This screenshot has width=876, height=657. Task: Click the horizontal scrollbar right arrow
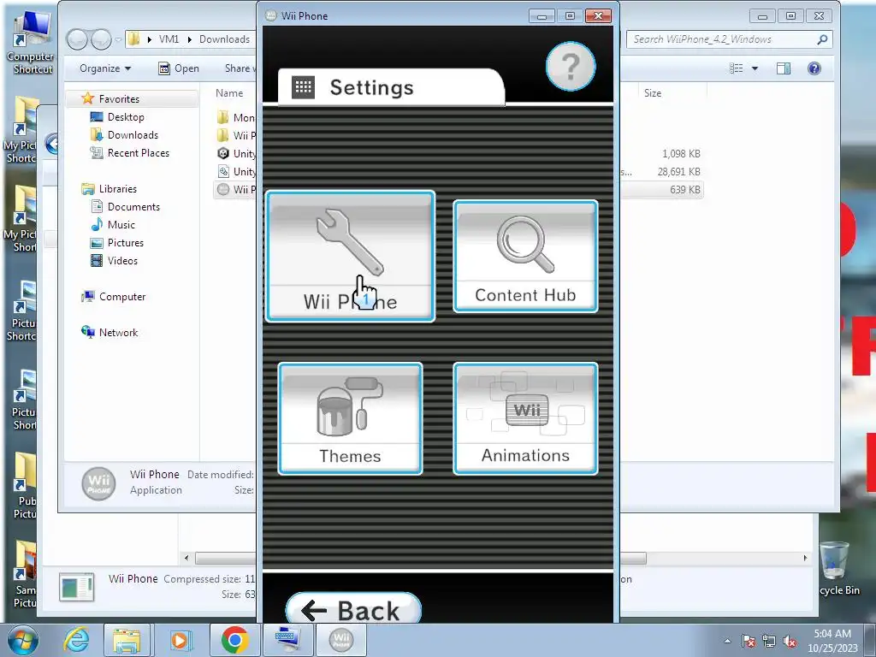[805, 558]
